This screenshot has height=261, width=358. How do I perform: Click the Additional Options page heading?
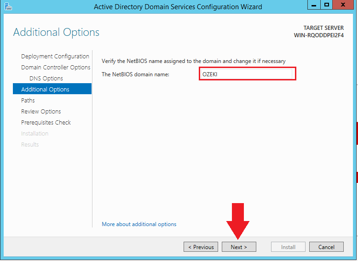click(56, 32)
